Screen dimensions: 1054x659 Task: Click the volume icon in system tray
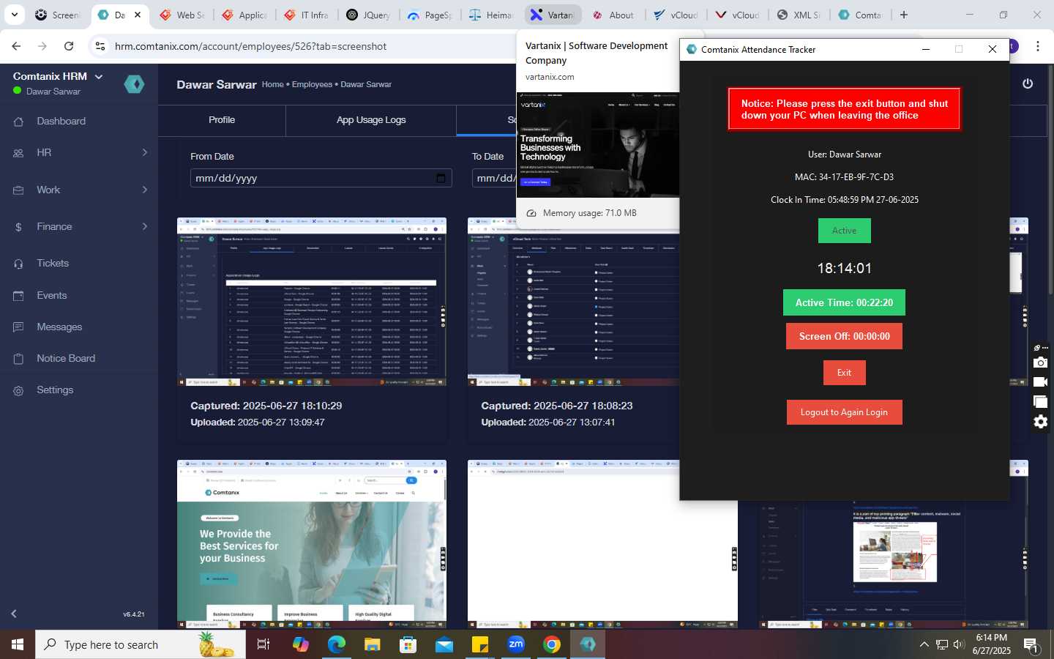[959, 644]
